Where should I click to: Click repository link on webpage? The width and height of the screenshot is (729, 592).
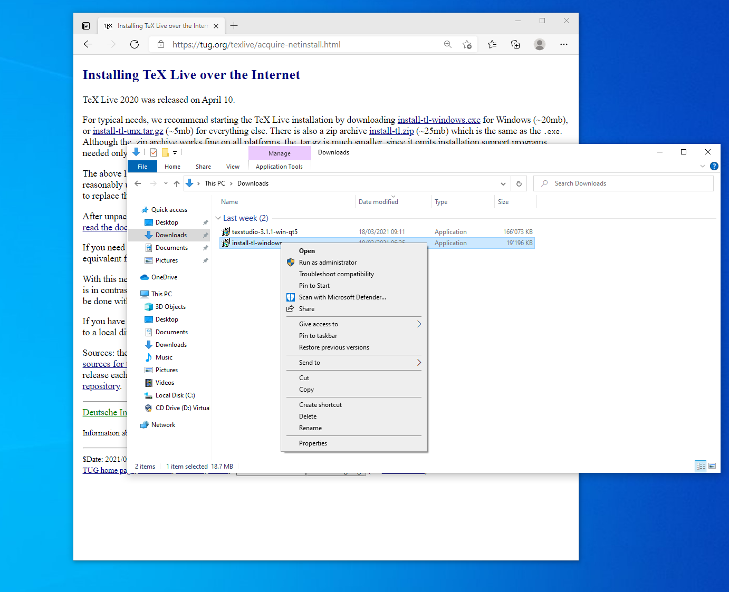pos(101,386)
